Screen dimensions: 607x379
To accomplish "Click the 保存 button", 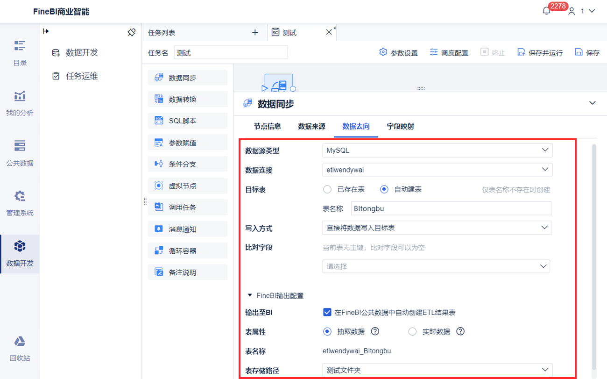I will [587, 53].
